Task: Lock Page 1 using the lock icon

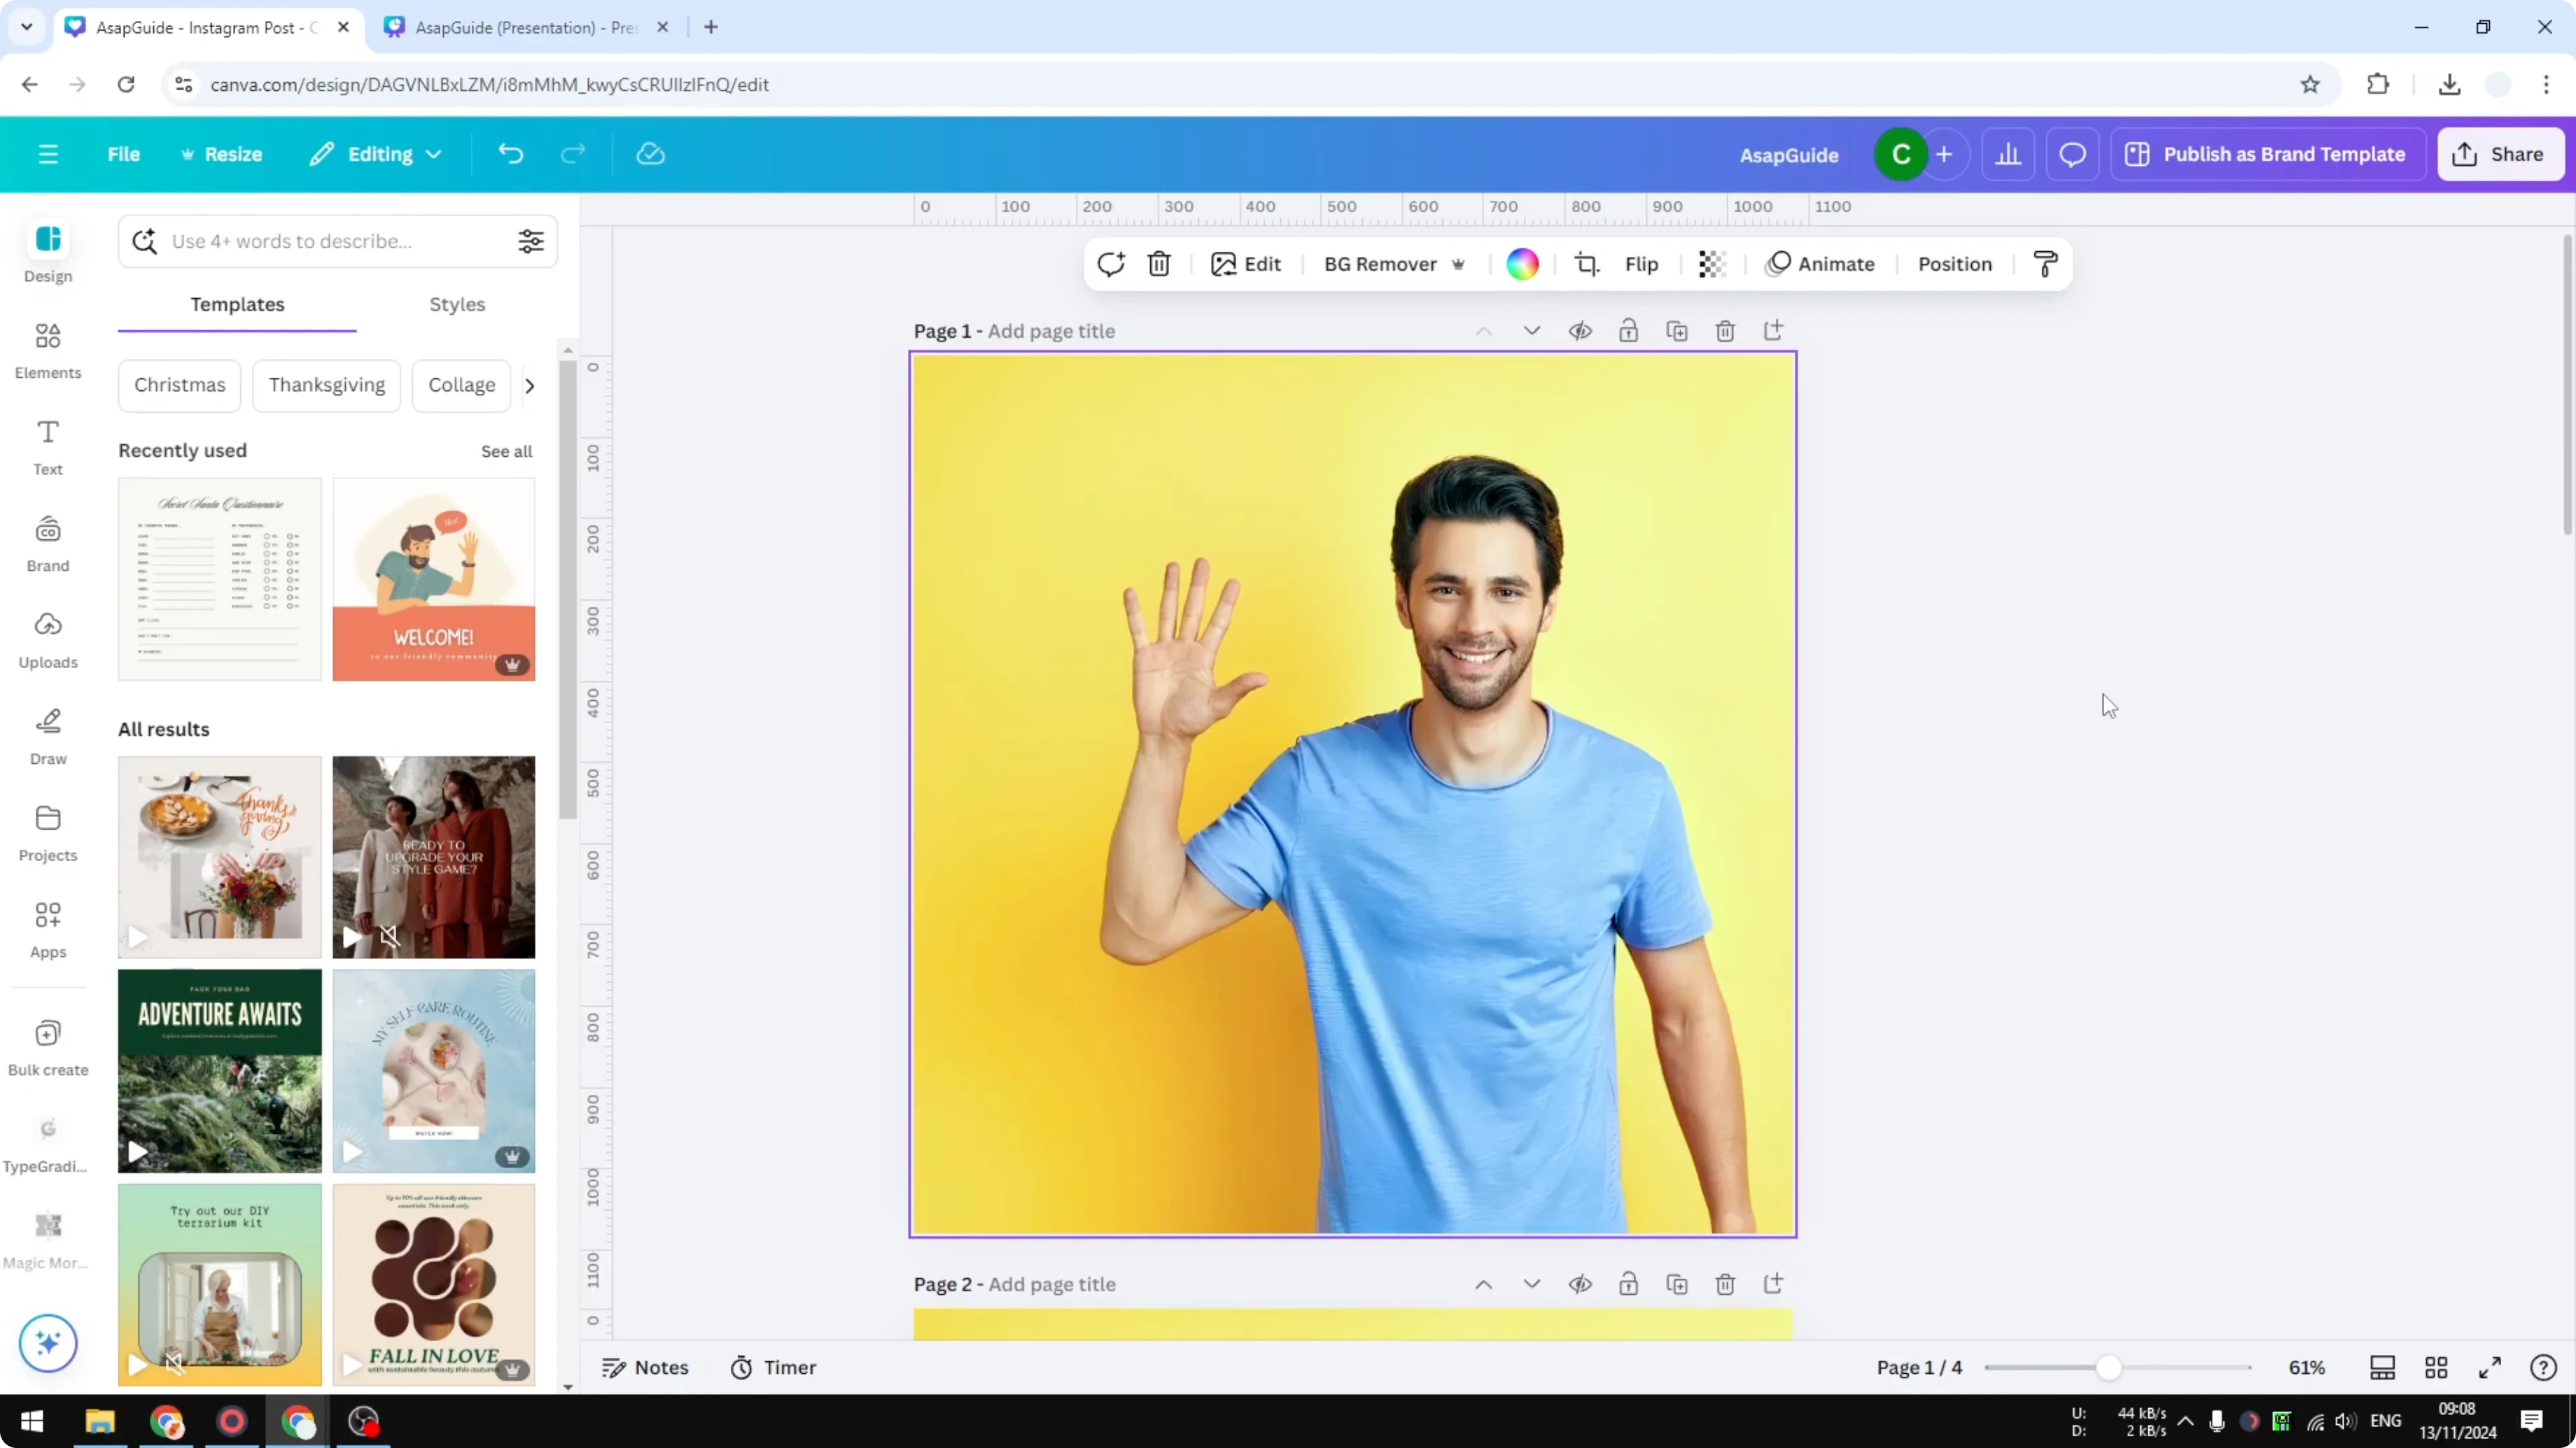Action: click(1628, 329)
